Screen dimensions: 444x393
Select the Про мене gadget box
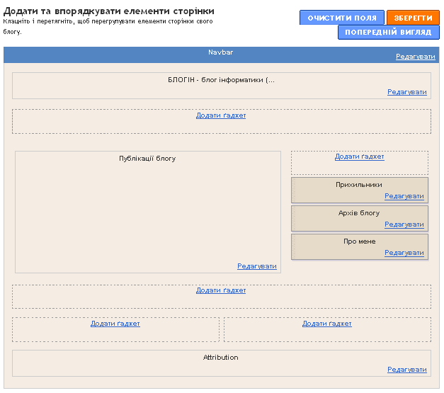360,247
